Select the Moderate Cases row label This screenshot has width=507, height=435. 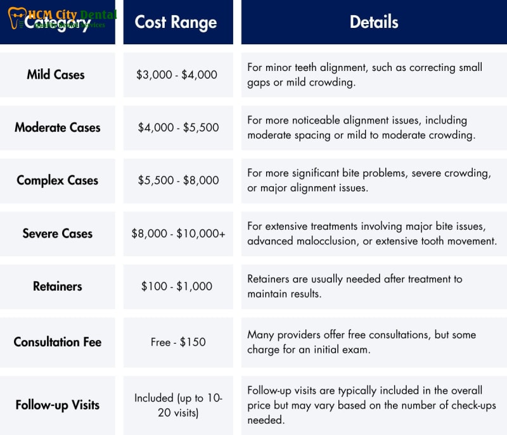(x=58, y=127)
